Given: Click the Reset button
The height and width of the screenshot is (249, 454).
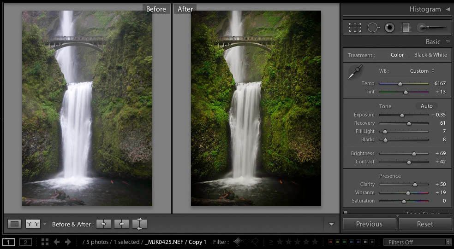Looking at the screenshot, I should coord(425,224).
